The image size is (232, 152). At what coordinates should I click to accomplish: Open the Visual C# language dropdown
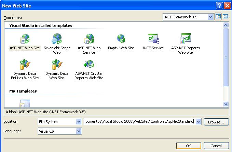tap(78, 131)
